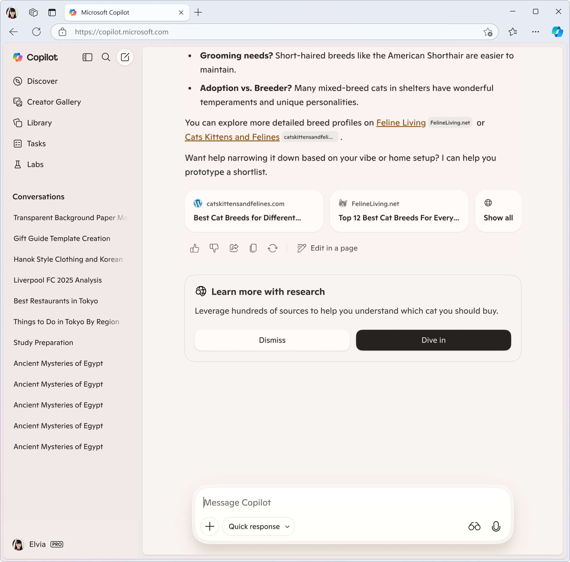The height and width of the screenshot is (562, 570).
Task: Open the Feline Living hyperlink
Action: tap(401, 123)
